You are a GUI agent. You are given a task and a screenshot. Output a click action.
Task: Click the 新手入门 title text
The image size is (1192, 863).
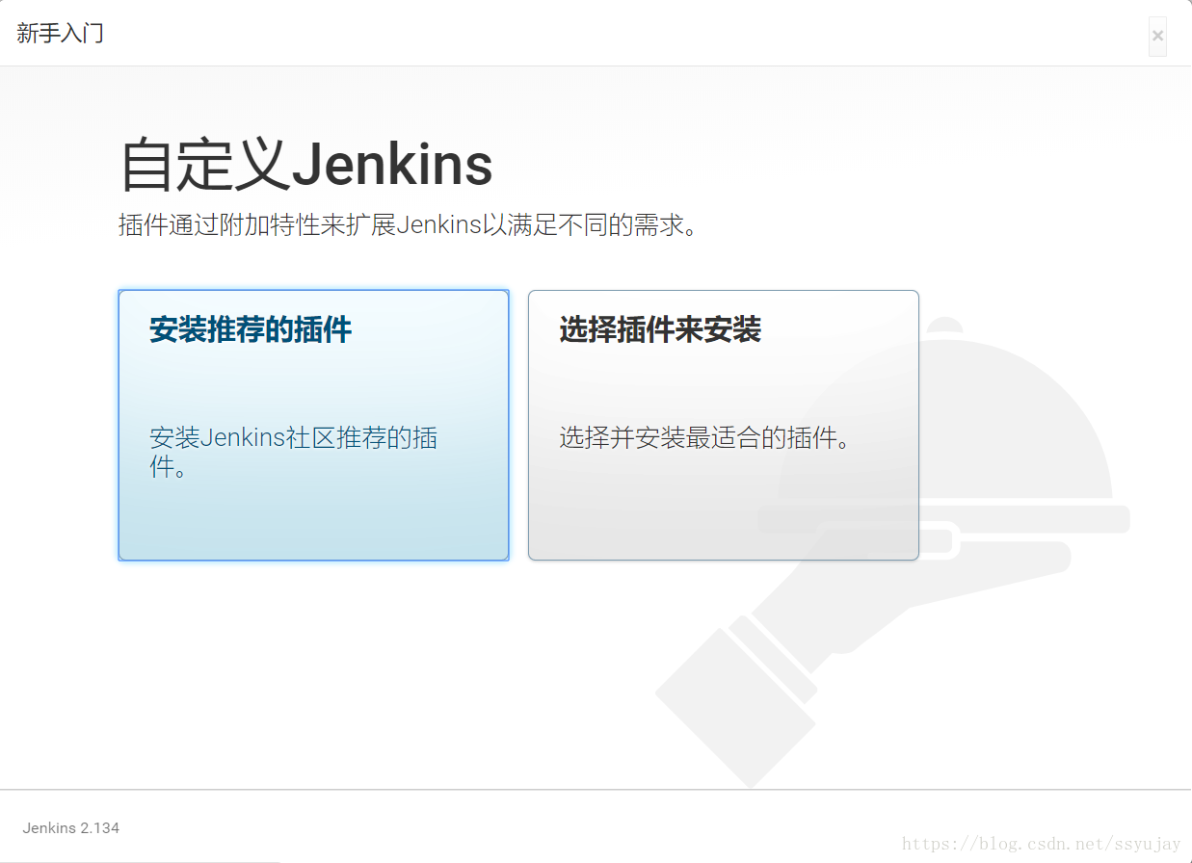point(60,33)
